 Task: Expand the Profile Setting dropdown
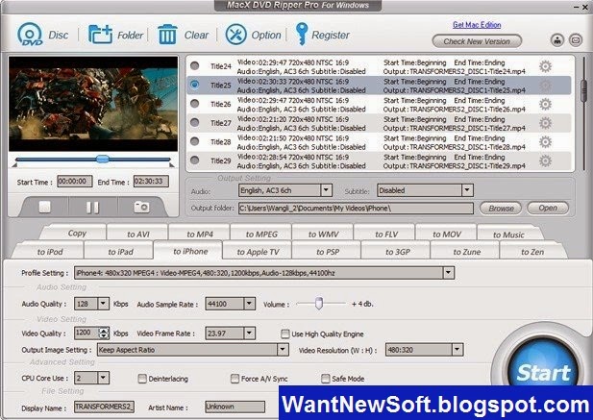coord(449,273)
